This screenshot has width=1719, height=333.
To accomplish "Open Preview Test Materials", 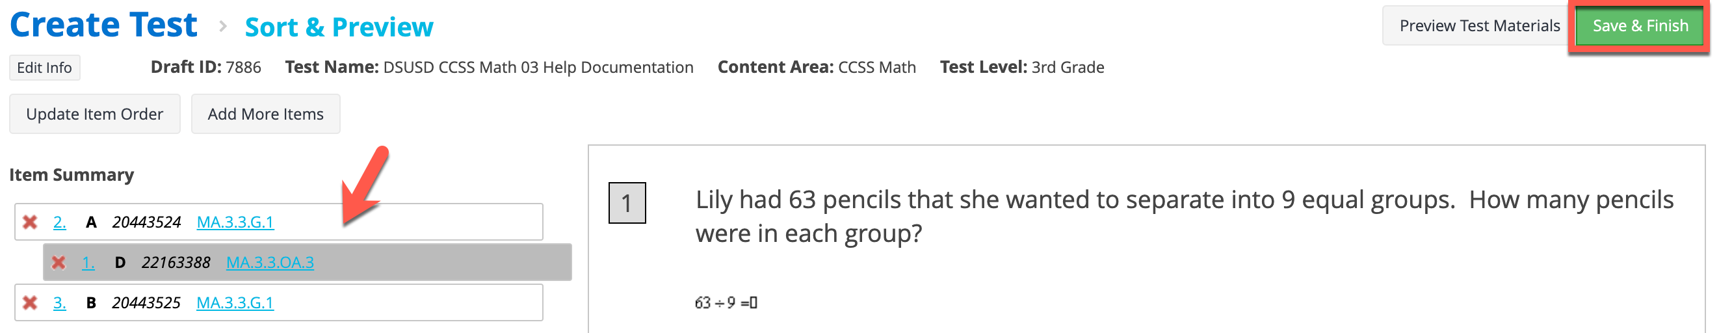I will tap(1478, 26).
